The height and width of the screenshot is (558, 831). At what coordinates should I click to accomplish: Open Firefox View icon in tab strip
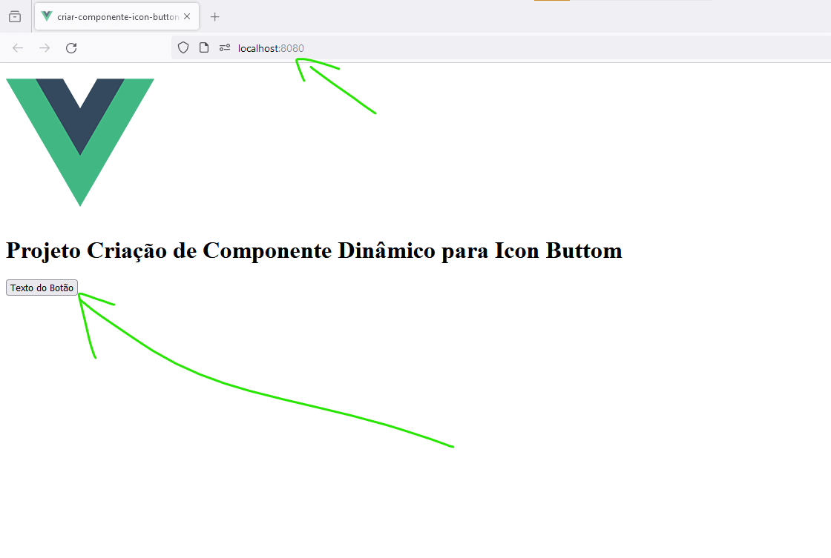tap(15, 16)
